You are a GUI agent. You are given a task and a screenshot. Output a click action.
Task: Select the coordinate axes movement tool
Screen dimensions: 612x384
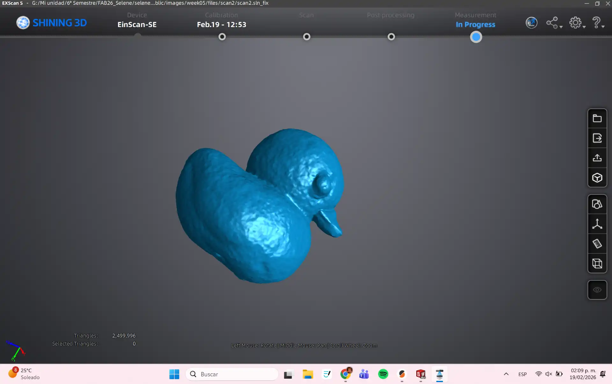(597, 224)
